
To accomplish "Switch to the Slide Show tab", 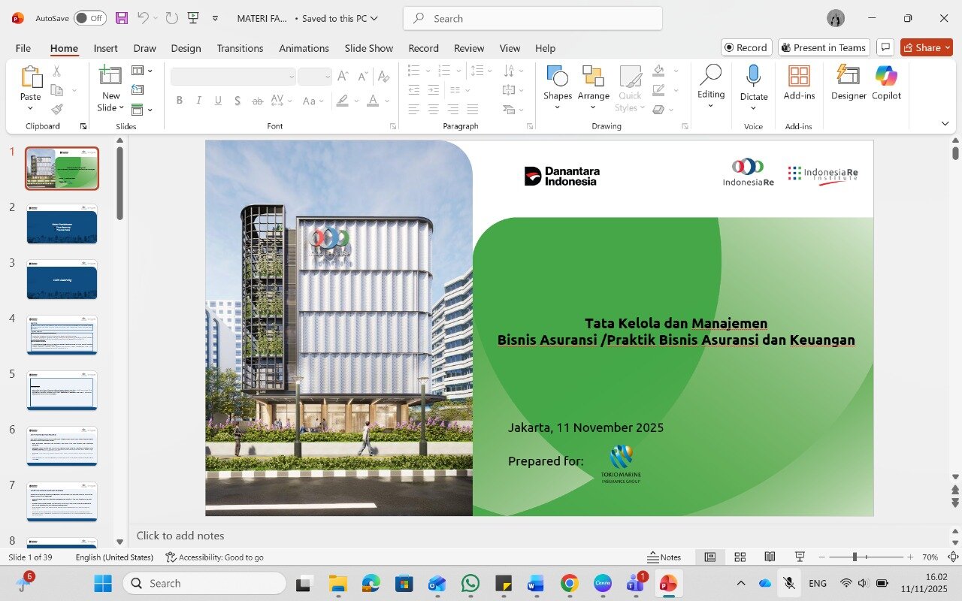I will coord(368,48).
